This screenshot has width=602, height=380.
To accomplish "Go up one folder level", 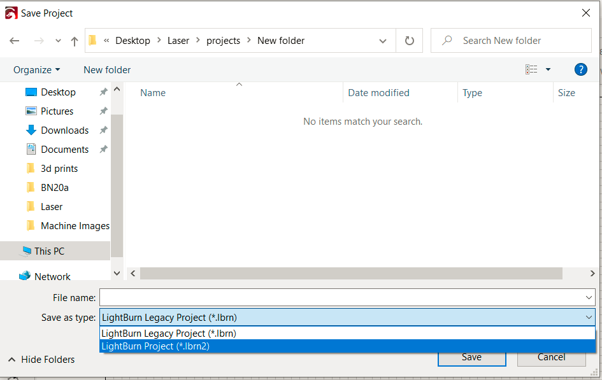I will [75, 41].
